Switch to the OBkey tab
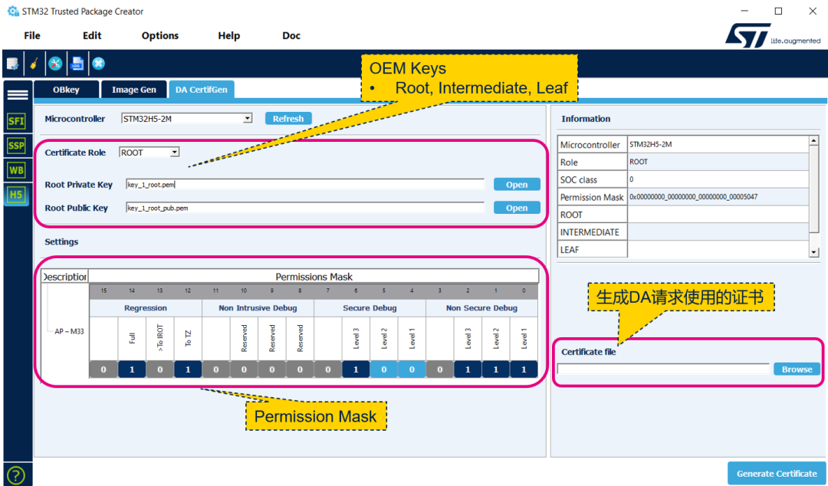 click(66, 90)
